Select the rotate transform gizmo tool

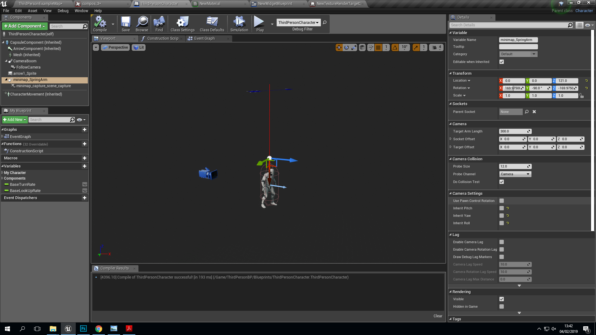[x=346, y=47]
